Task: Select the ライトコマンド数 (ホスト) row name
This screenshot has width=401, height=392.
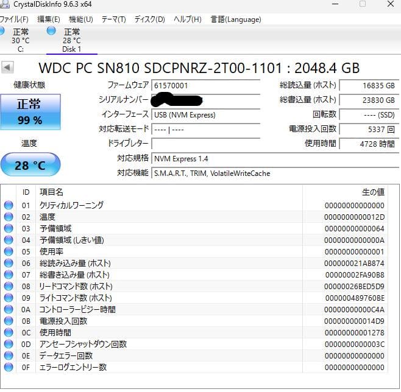Action: [76, 298]
